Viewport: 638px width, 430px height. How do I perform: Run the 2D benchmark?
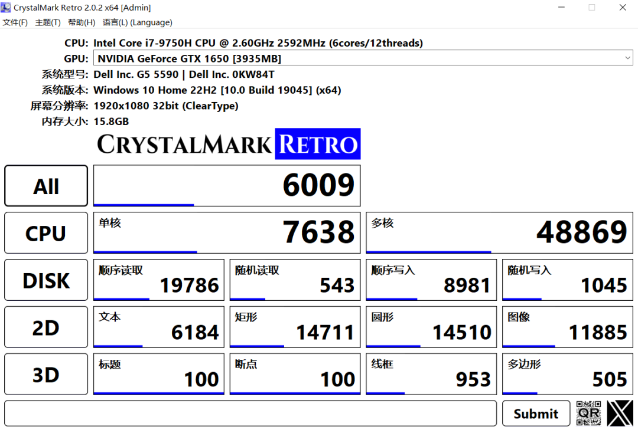click(46, 327)
